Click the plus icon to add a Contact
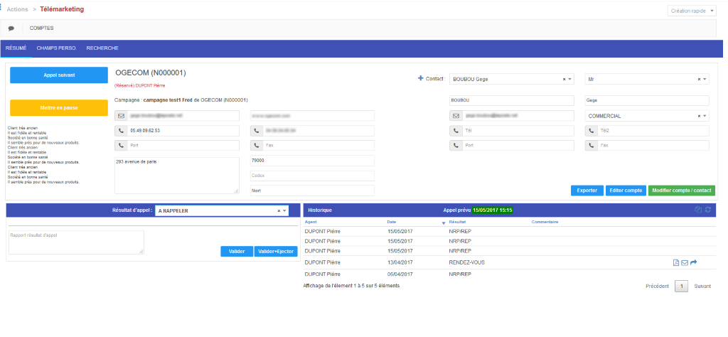728x337 pixels. coord(421,78)
